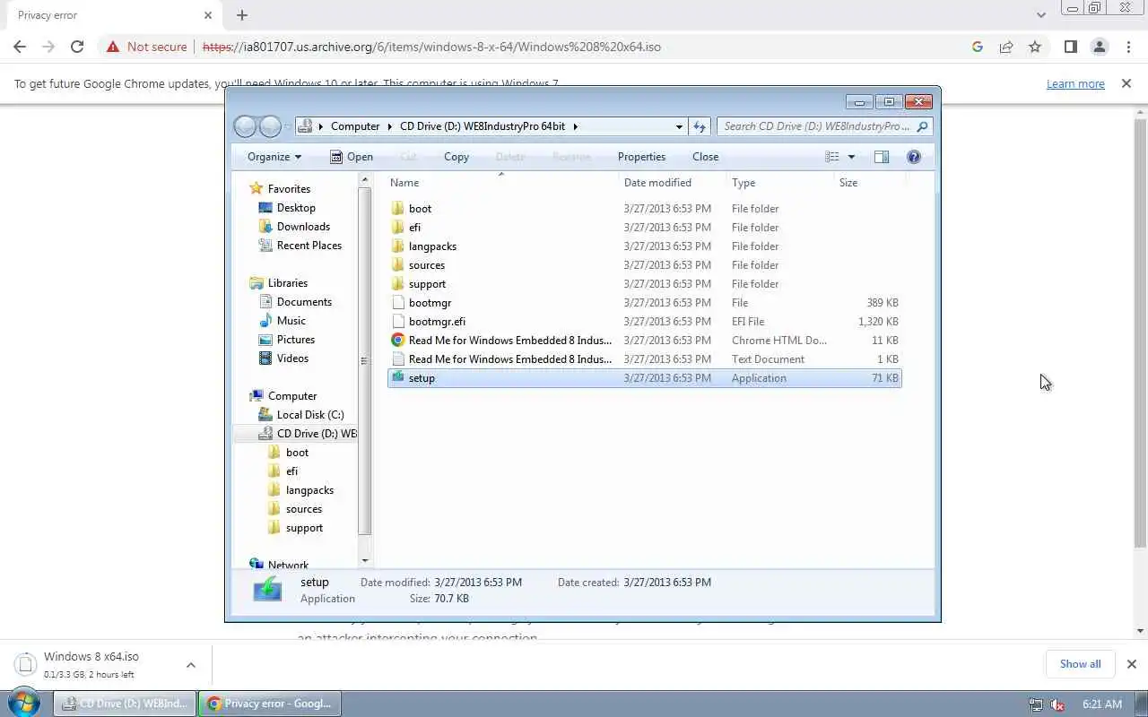Dismiss the Chrome update notification bar
The image size is (1148, 717).
coord(1126,83)
